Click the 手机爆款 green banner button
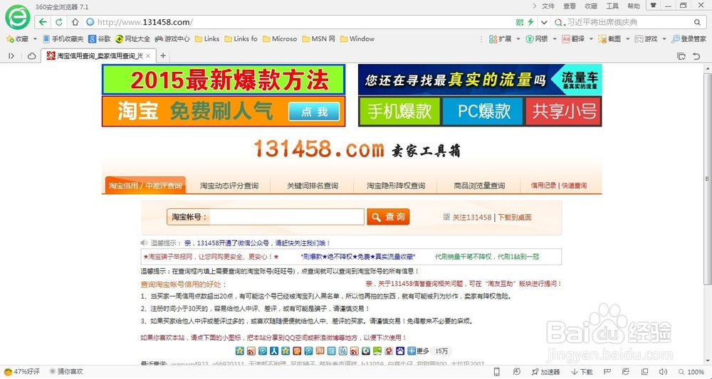The width and height of the screenshot is (712, 379). tap(399, 111)
